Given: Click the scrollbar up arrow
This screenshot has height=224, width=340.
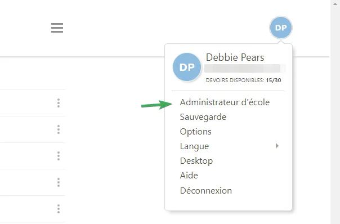Looking at the screenshot, I should click(x=335, y=3).
